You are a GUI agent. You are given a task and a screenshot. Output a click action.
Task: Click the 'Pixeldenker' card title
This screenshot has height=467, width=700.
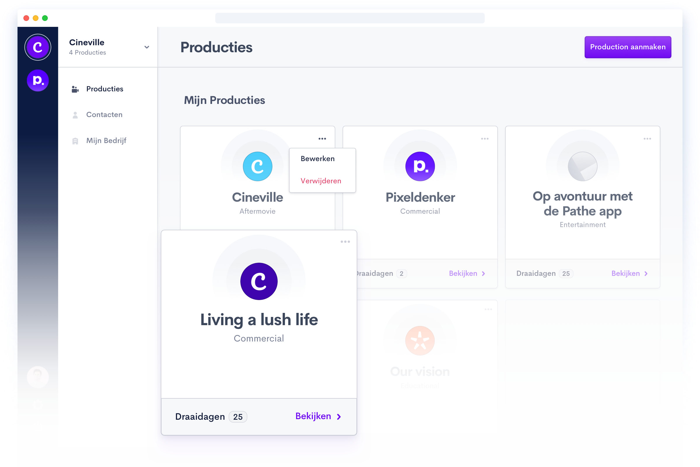pos(420,197)
